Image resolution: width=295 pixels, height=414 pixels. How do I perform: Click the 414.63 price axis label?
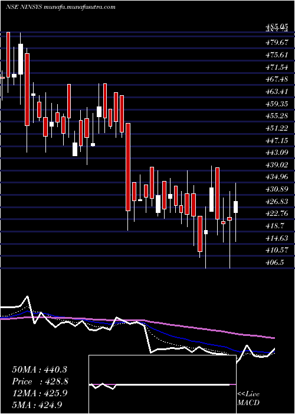[x=276, y=238]
